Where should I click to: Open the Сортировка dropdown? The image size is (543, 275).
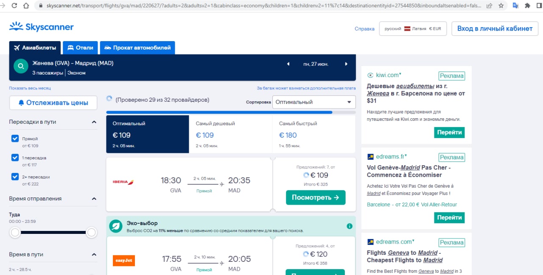coord(314,102)
